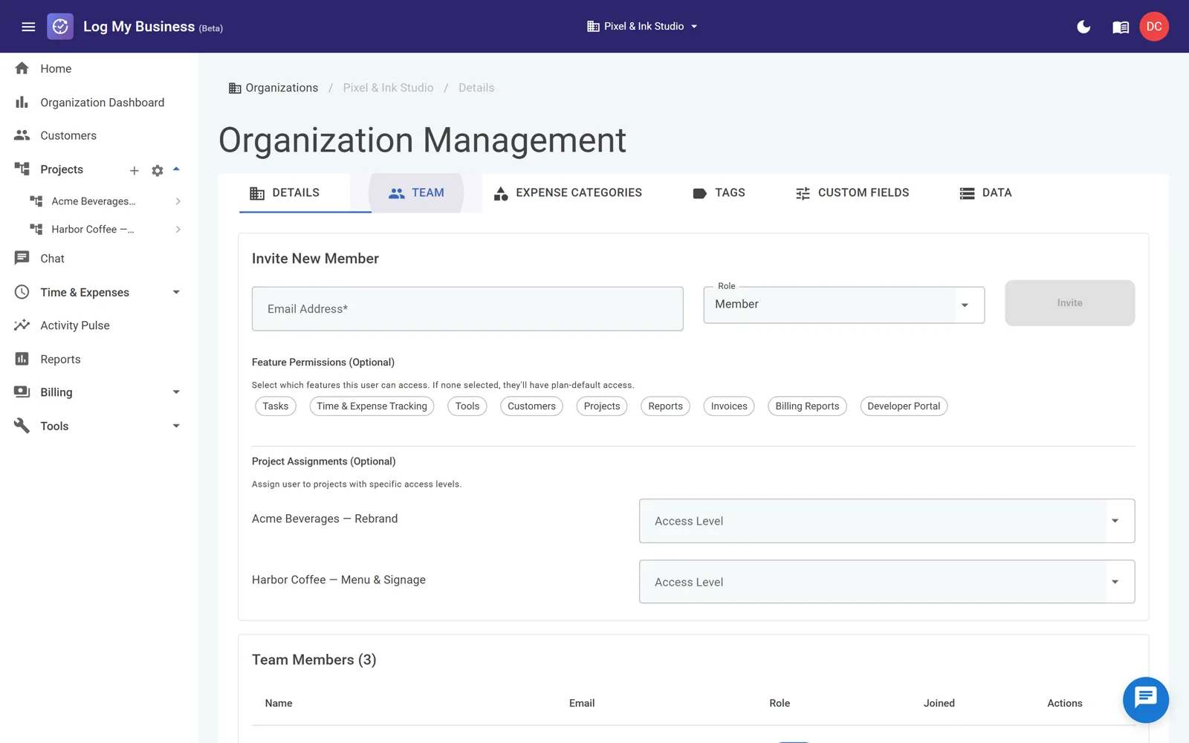Switch to the Custom Fields tab
The height and width of the screenshot is (743, 1189).
[852, 193]
